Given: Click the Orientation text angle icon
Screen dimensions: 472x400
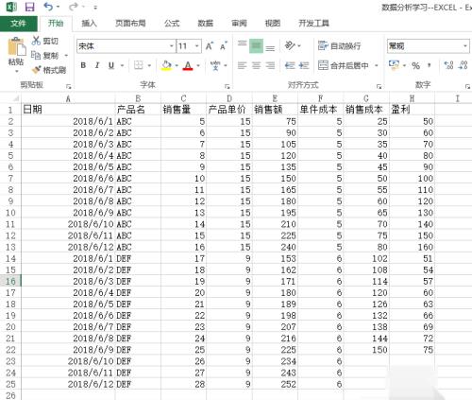Looking at the screenshot, I should (290, 45).
